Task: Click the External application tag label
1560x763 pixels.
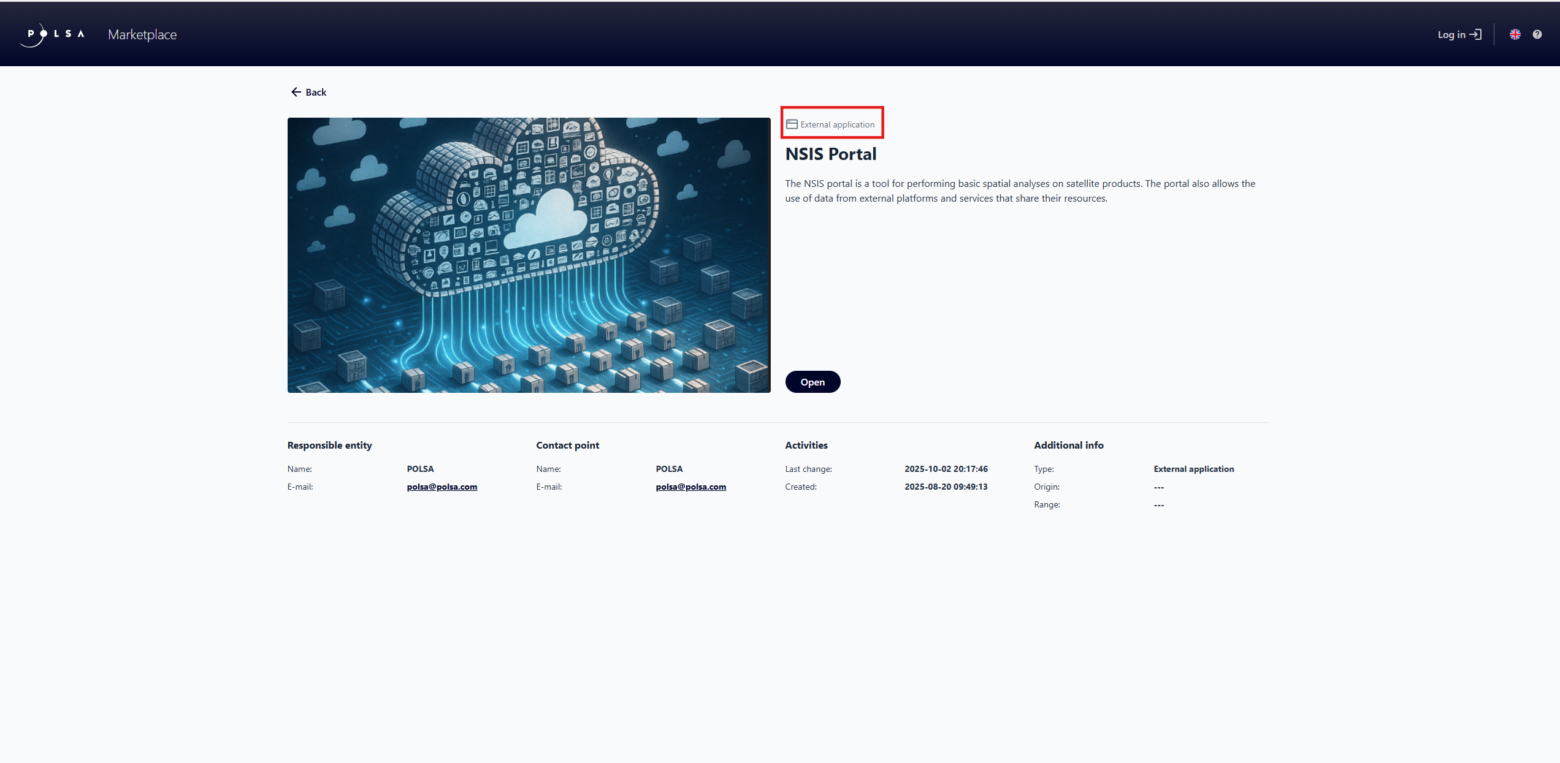Action: [x=837, y=124]
